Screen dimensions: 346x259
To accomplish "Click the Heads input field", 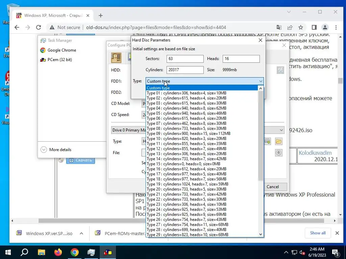I will 241,59.
